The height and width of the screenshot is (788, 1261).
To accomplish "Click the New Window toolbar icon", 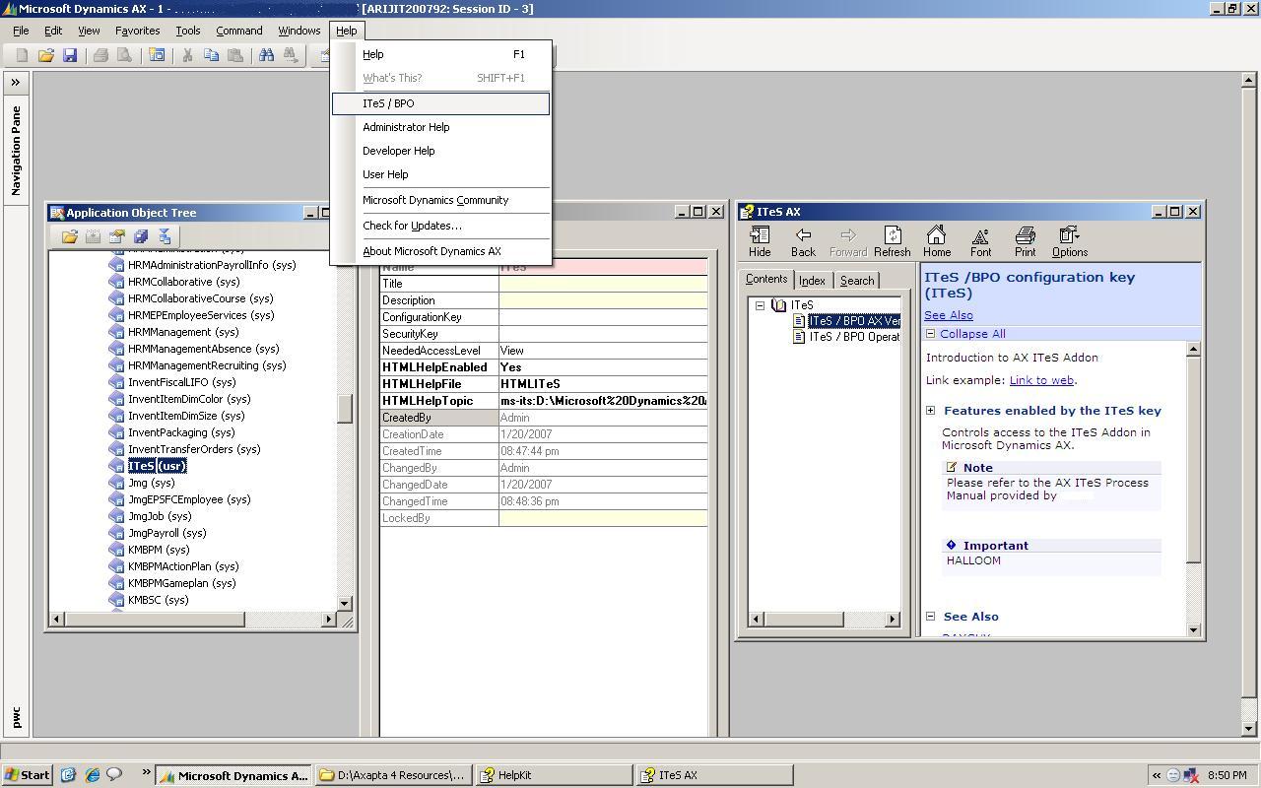I will [x=157, y=55].
